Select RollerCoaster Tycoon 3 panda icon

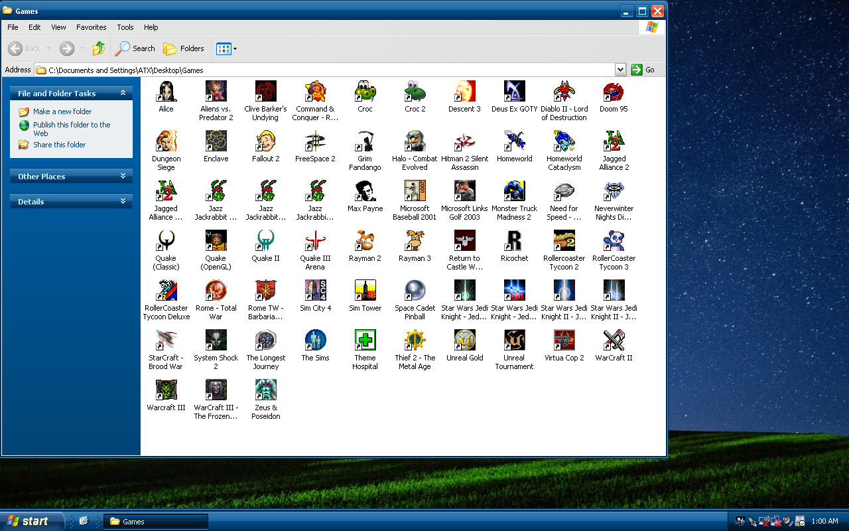614,240
